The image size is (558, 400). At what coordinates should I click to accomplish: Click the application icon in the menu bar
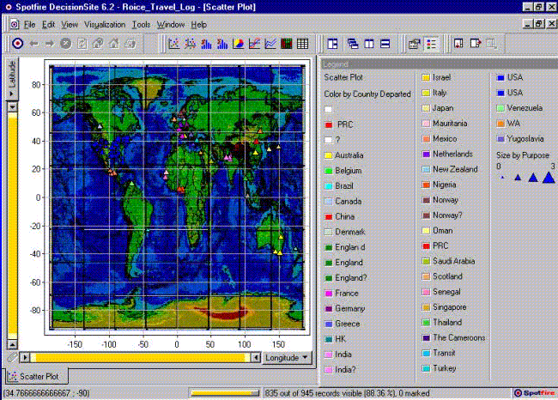pyautogui.click(x=15, y=25)
